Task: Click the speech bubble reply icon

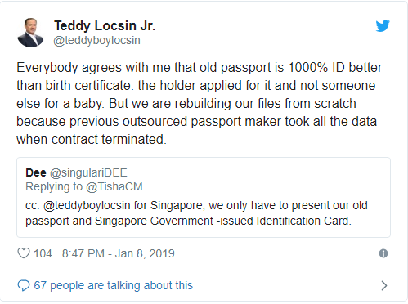Action: coord(24,285)
